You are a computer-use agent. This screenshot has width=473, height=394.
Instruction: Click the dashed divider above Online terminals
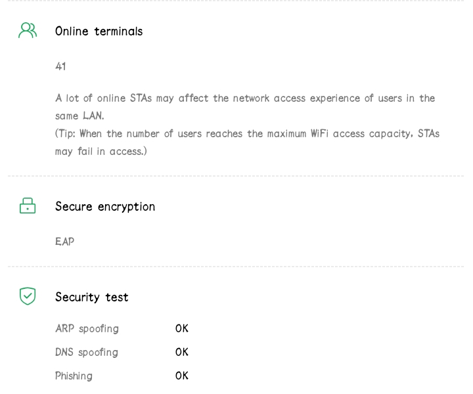[236, 1]
